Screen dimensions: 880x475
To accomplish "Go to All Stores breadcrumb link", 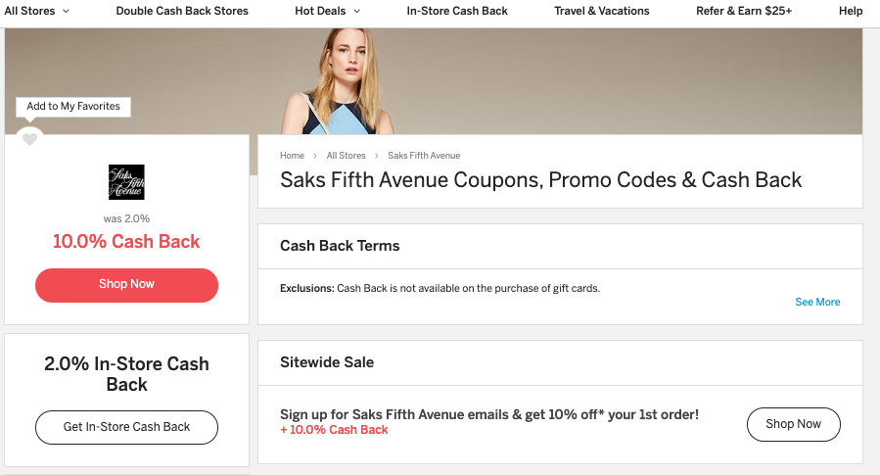I will point(346,156).
